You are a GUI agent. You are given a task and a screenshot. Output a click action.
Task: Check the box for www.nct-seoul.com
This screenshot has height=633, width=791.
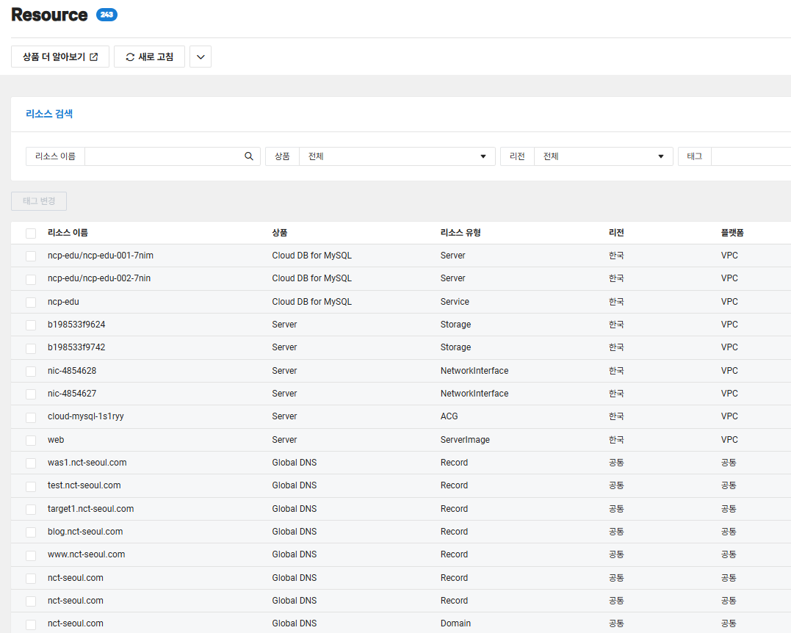pos(31,555)
